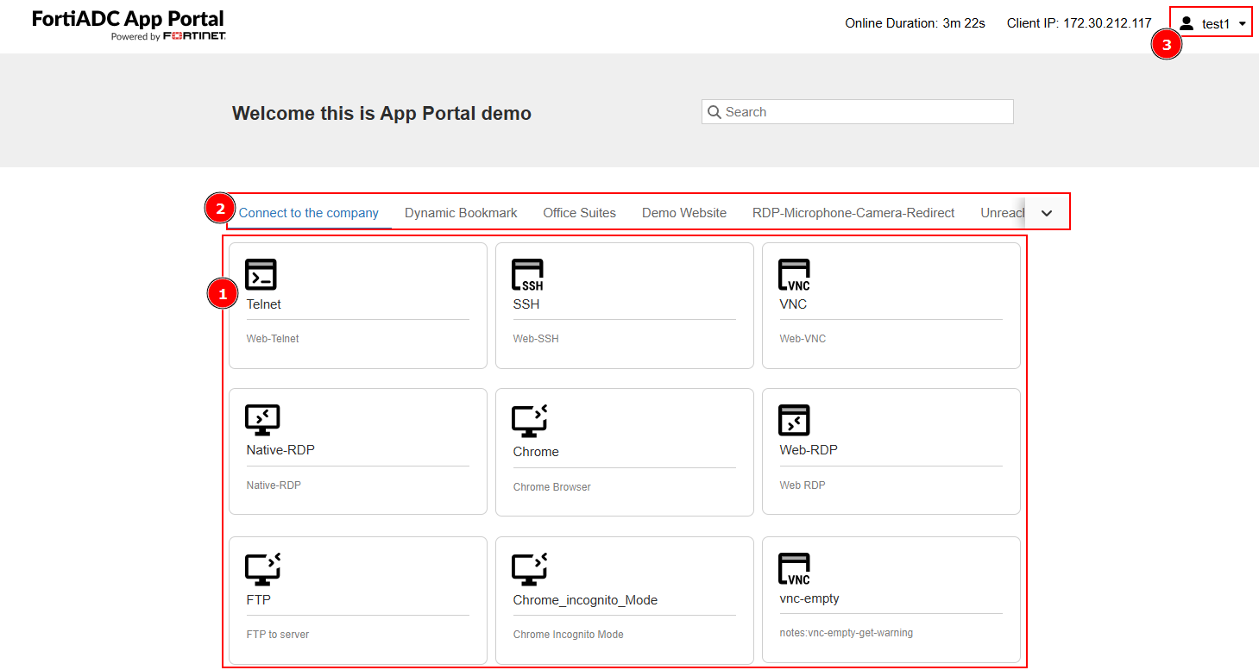Click the Chrome app monitor icon
The image size is (1259, 670).
(530, 420)
